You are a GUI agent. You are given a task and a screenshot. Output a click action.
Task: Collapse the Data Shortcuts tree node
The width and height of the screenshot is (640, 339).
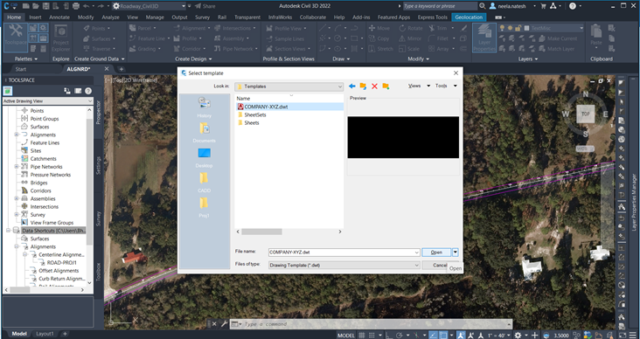8,231
